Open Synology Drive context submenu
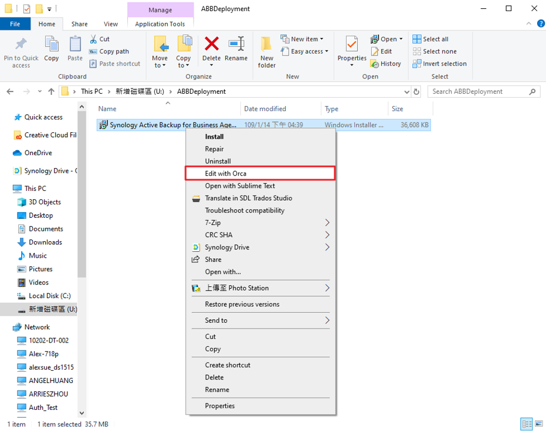This screenshot has width=546, height=431. pos(260,247)
